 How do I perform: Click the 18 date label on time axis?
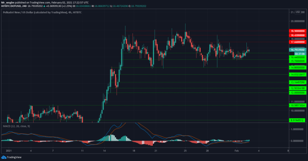click(x=134, y=151)
